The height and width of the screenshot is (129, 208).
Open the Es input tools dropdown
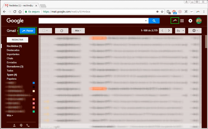[x=180, y=31]
